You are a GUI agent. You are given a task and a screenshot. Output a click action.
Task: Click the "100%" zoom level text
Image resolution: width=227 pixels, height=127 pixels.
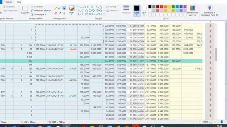coord(206,122)
